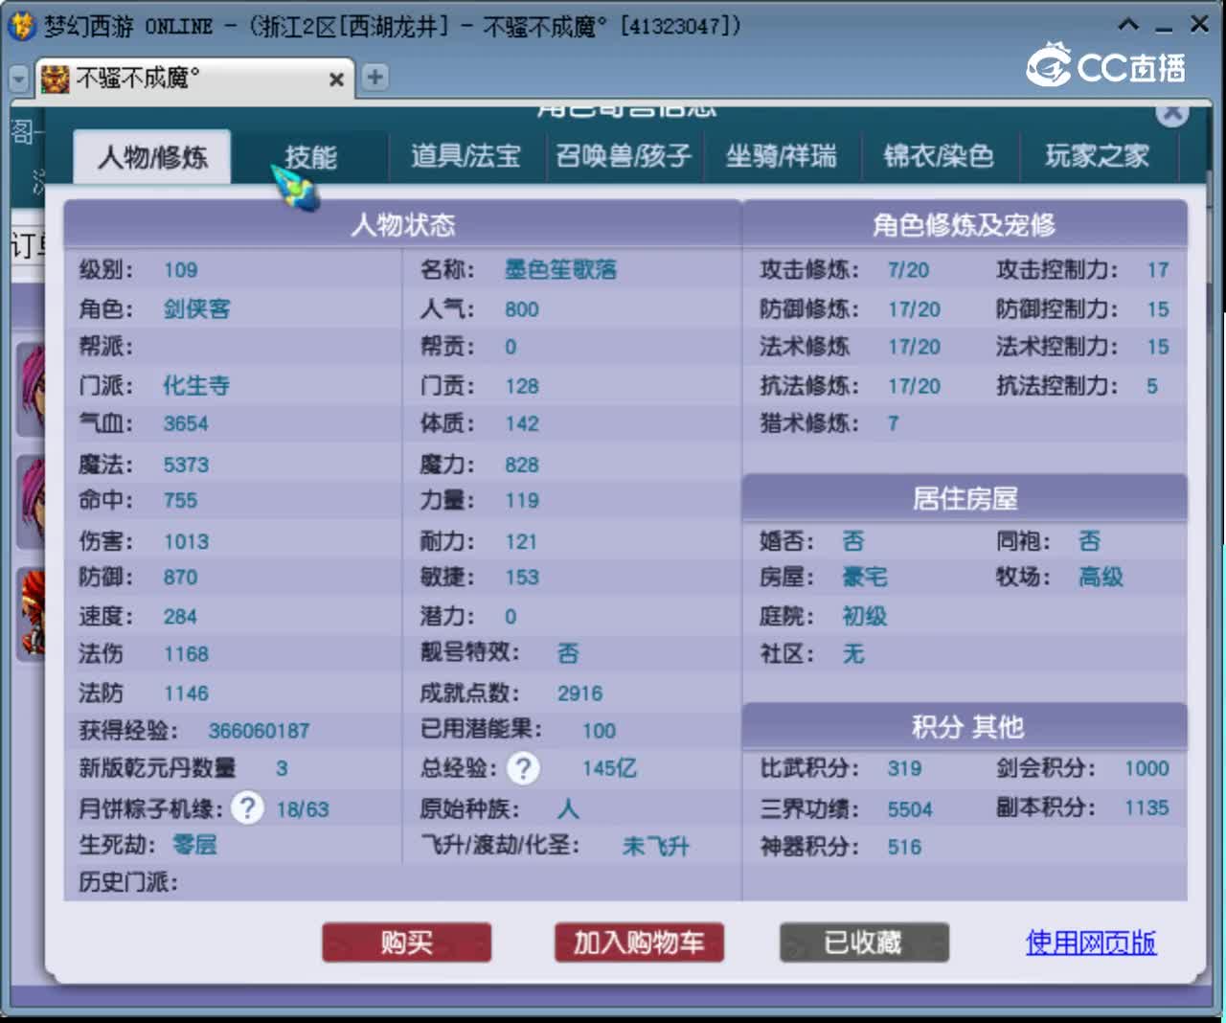Click the 角色修炼及宠修 section header
1226x1023 pixels.
pyautogui.click(x=965, y=225)
